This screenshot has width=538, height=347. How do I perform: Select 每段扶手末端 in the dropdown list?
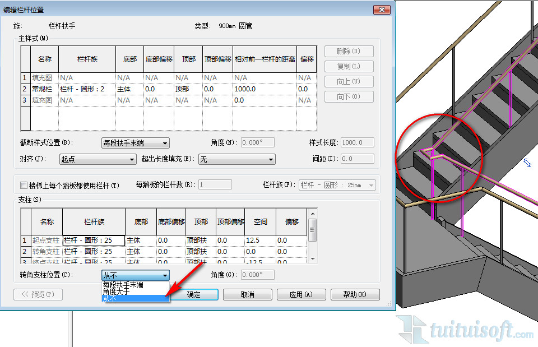tap(136, 285)
